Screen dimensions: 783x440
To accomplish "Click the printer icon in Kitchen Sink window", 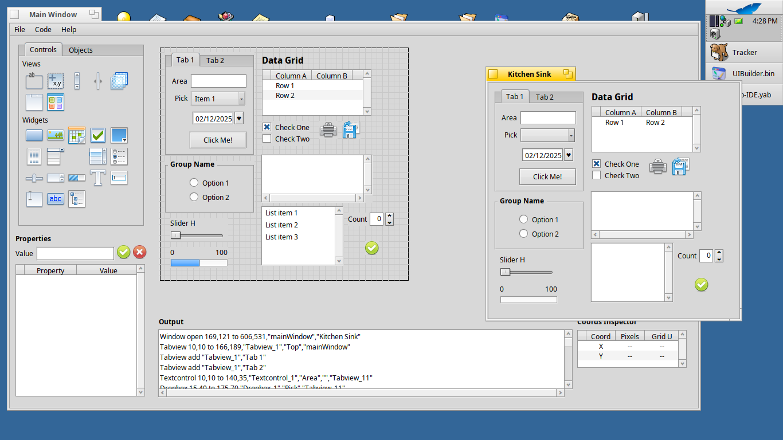I will (658, 167).
